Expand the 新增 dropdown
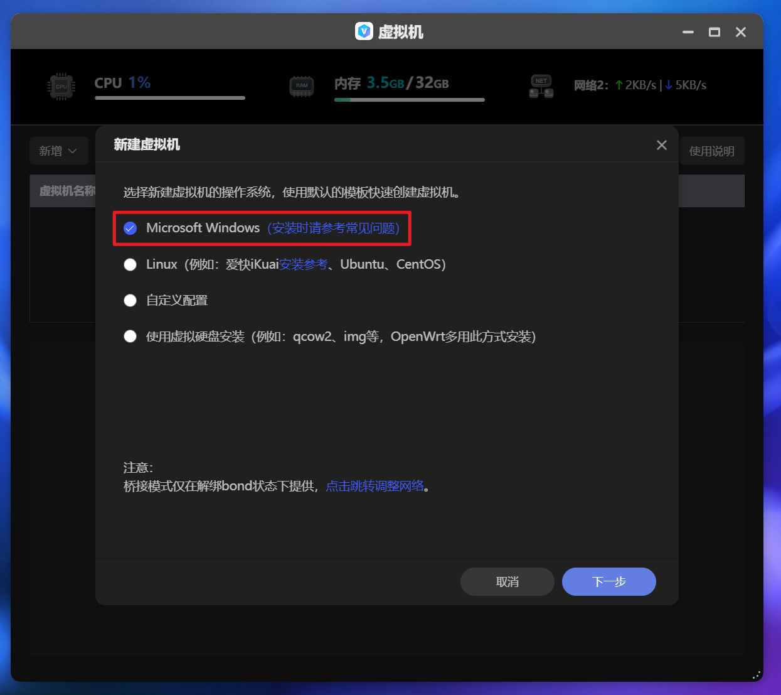Screen dimensions: 781x695 click(x=58, y=151)
